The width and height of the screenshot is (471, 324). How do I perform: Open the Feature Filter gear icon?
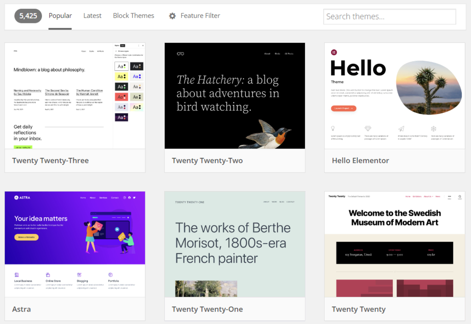click(172, 15)
